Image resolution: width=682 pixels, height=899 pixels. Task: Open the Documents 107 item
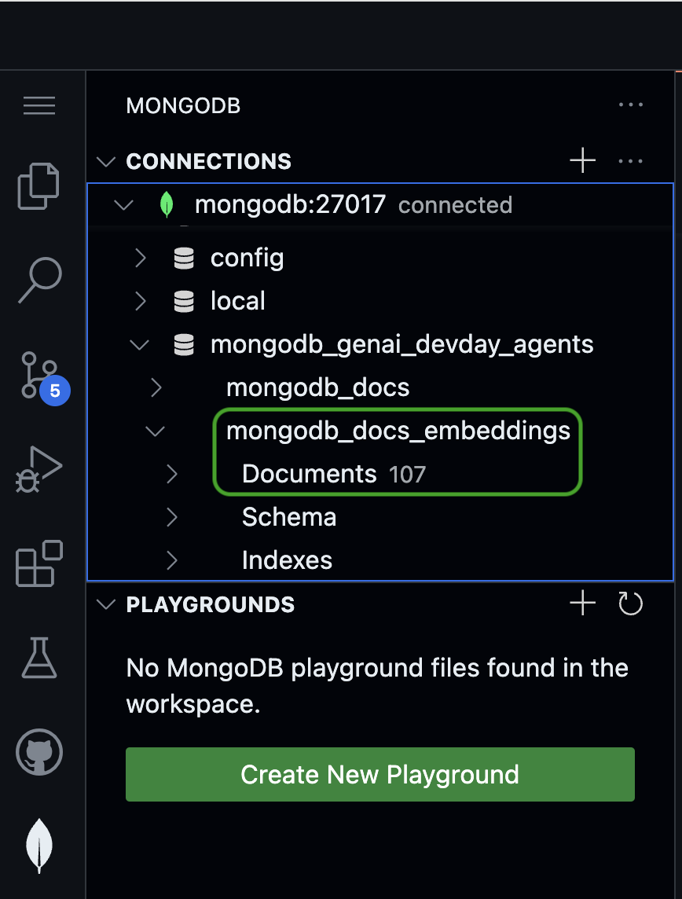pos(334,474)
